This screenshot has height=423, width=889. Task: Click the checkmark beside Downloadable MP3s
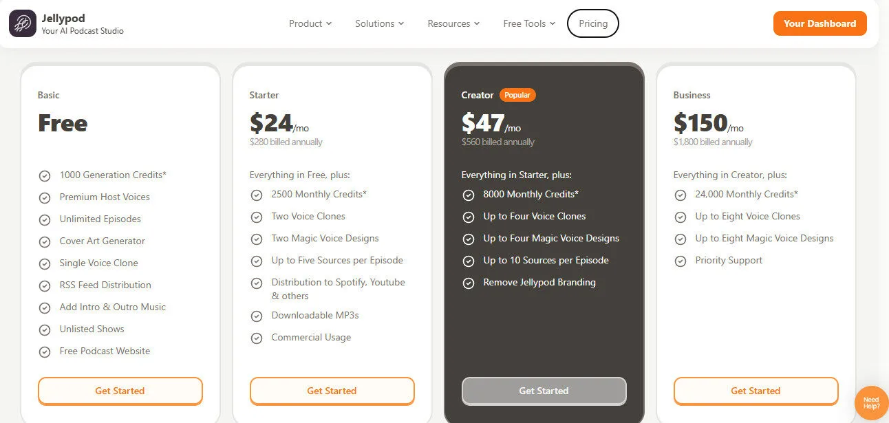point(257,316)
